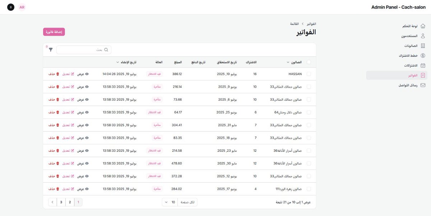This screenshot has width=431, height=216.
Task: Click edit pencil icon for 372.28 invoice row
Action: pos(72,176)
